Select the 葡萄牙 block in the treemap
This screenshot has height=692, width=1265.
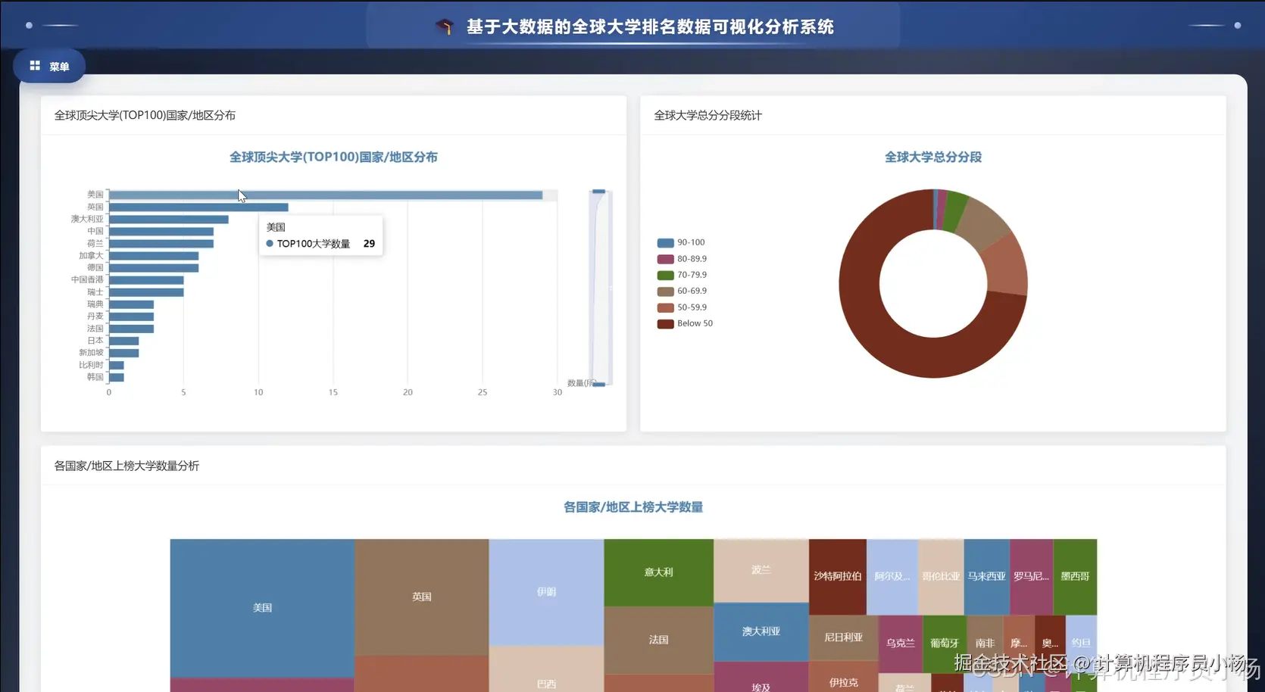[945, 644]
